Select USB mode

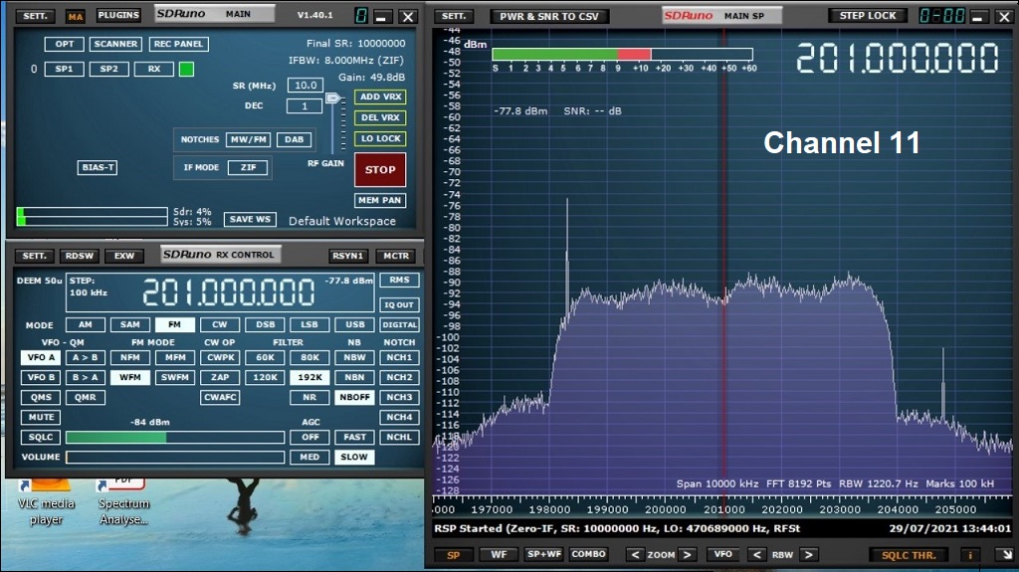355,324
